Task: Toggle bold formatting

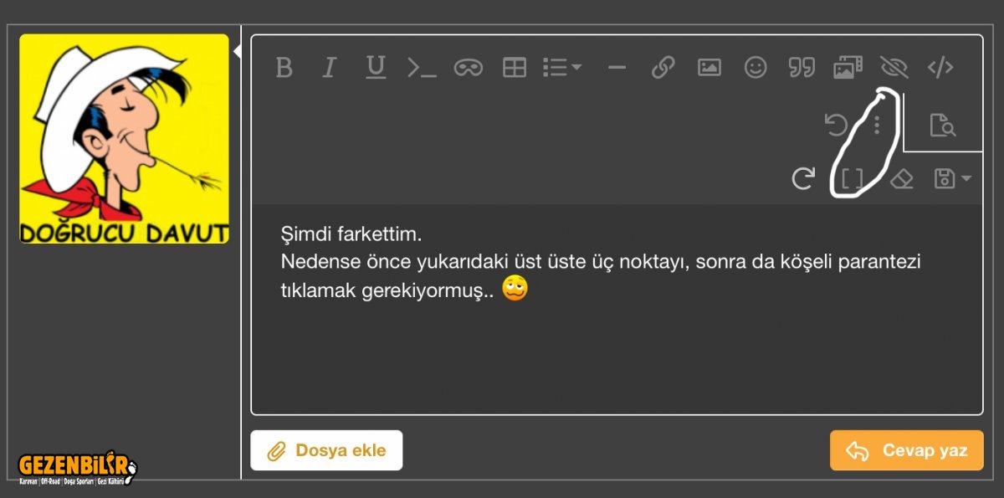Action: pyautogui.click(x=284, y=67)
